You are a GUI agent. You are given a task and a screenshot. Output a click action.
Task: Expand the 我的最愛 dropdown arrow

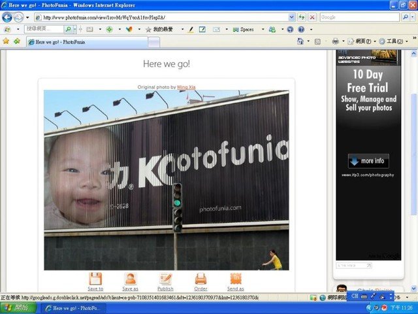click(183, 29)
